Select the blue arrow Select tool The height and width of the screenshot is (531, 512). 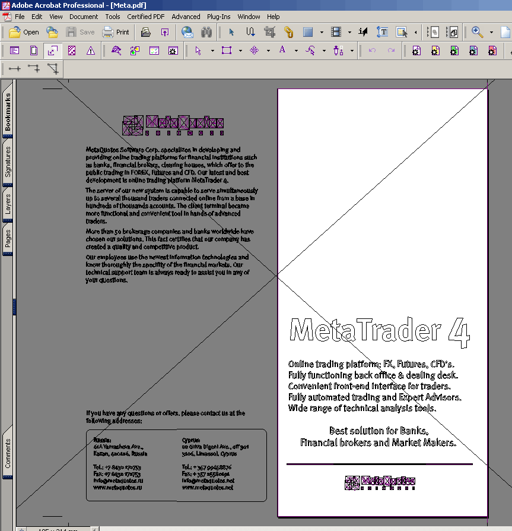tap(231, 32)
